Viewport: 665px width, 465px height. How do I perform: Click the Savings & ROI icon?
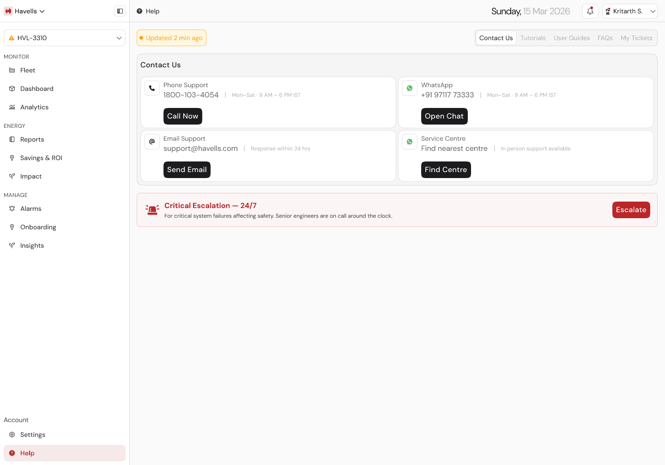[x=12, y=158]
